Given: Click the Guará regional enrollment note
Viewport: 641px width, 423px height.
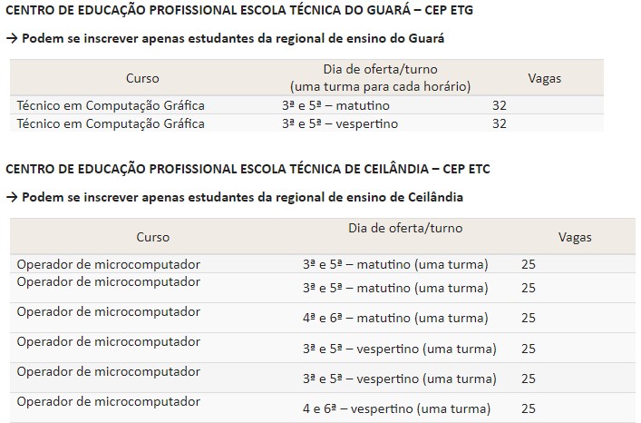Looking at the screenshot, I should [x=225, y=38].
